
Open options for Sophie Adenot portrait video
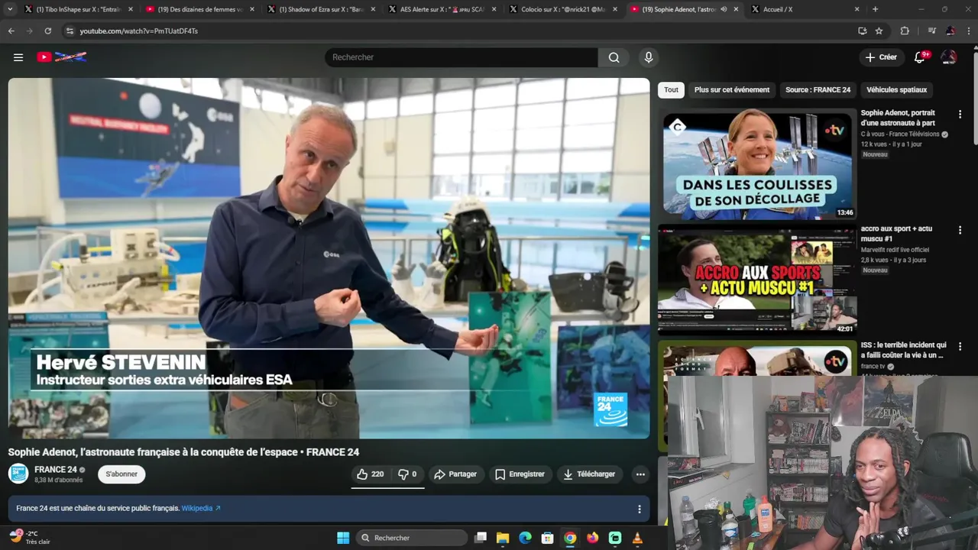(960, 114)
